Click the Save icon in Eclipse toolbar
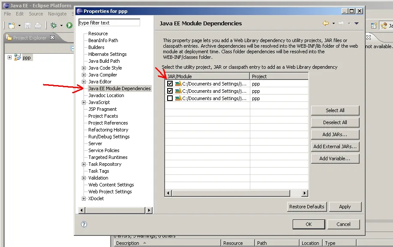This screenshot has width=393, height=247. (x=27, y=25)
